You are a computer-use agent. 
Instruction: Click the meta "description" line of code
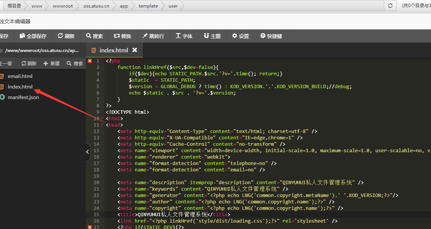pos(241,183)
